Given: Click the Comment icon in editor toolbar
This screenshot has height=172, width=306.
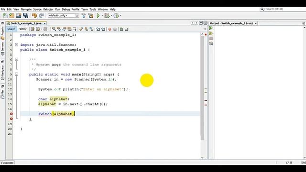Looking at the screenshot, I should click(x=121, y=29).
